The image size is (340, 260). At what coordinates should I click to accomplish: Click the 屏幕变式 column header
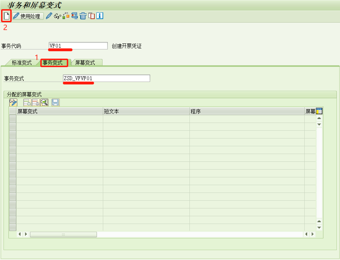[x=60, y=111]
